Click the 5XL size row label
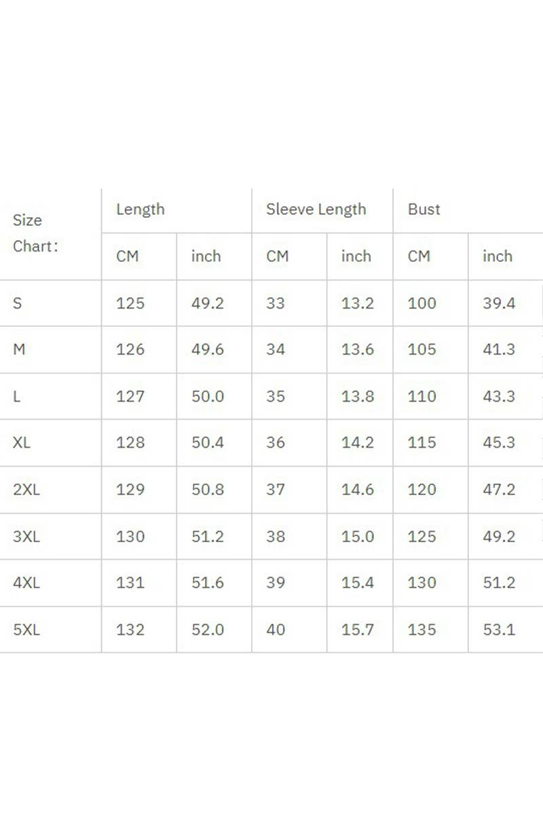 [26, 629]
